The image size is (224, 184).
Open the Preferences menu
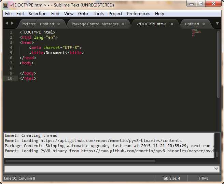tap(139, 14)
